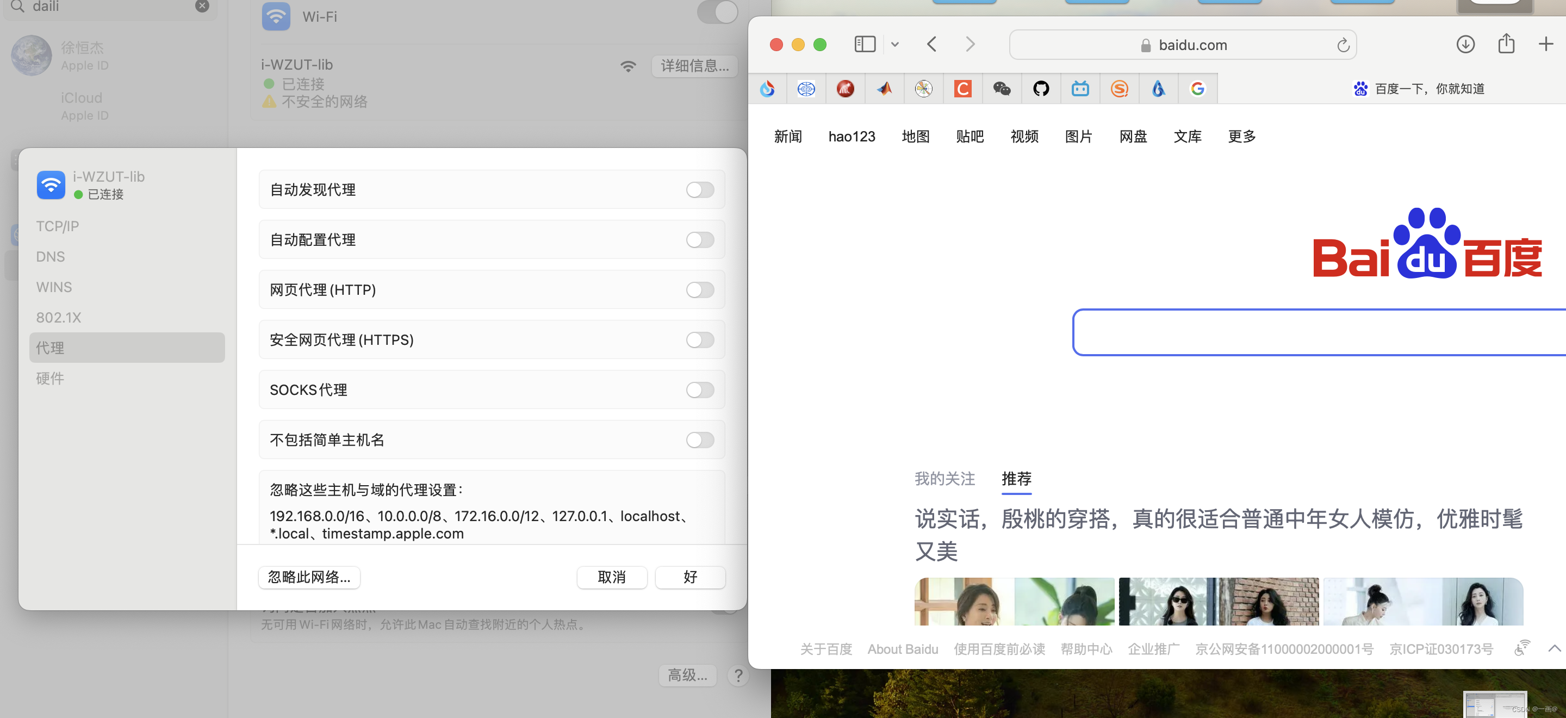Open the 更多 menu on Baidu
Screen dimensions: 1566x718
[x=1241, y=136]
